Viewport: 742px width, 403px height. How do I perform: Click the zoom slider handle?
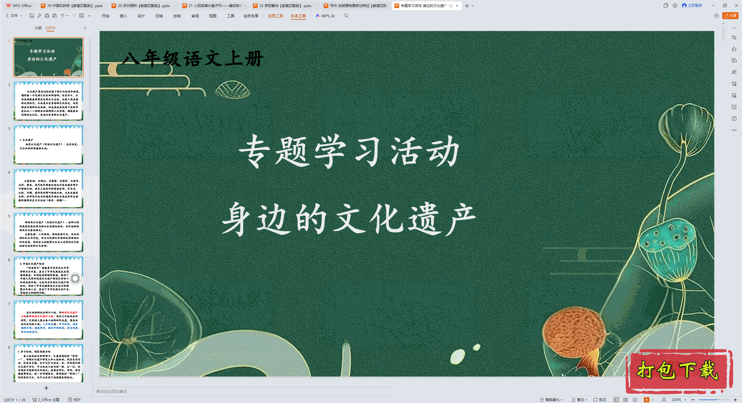coord(719,400)
